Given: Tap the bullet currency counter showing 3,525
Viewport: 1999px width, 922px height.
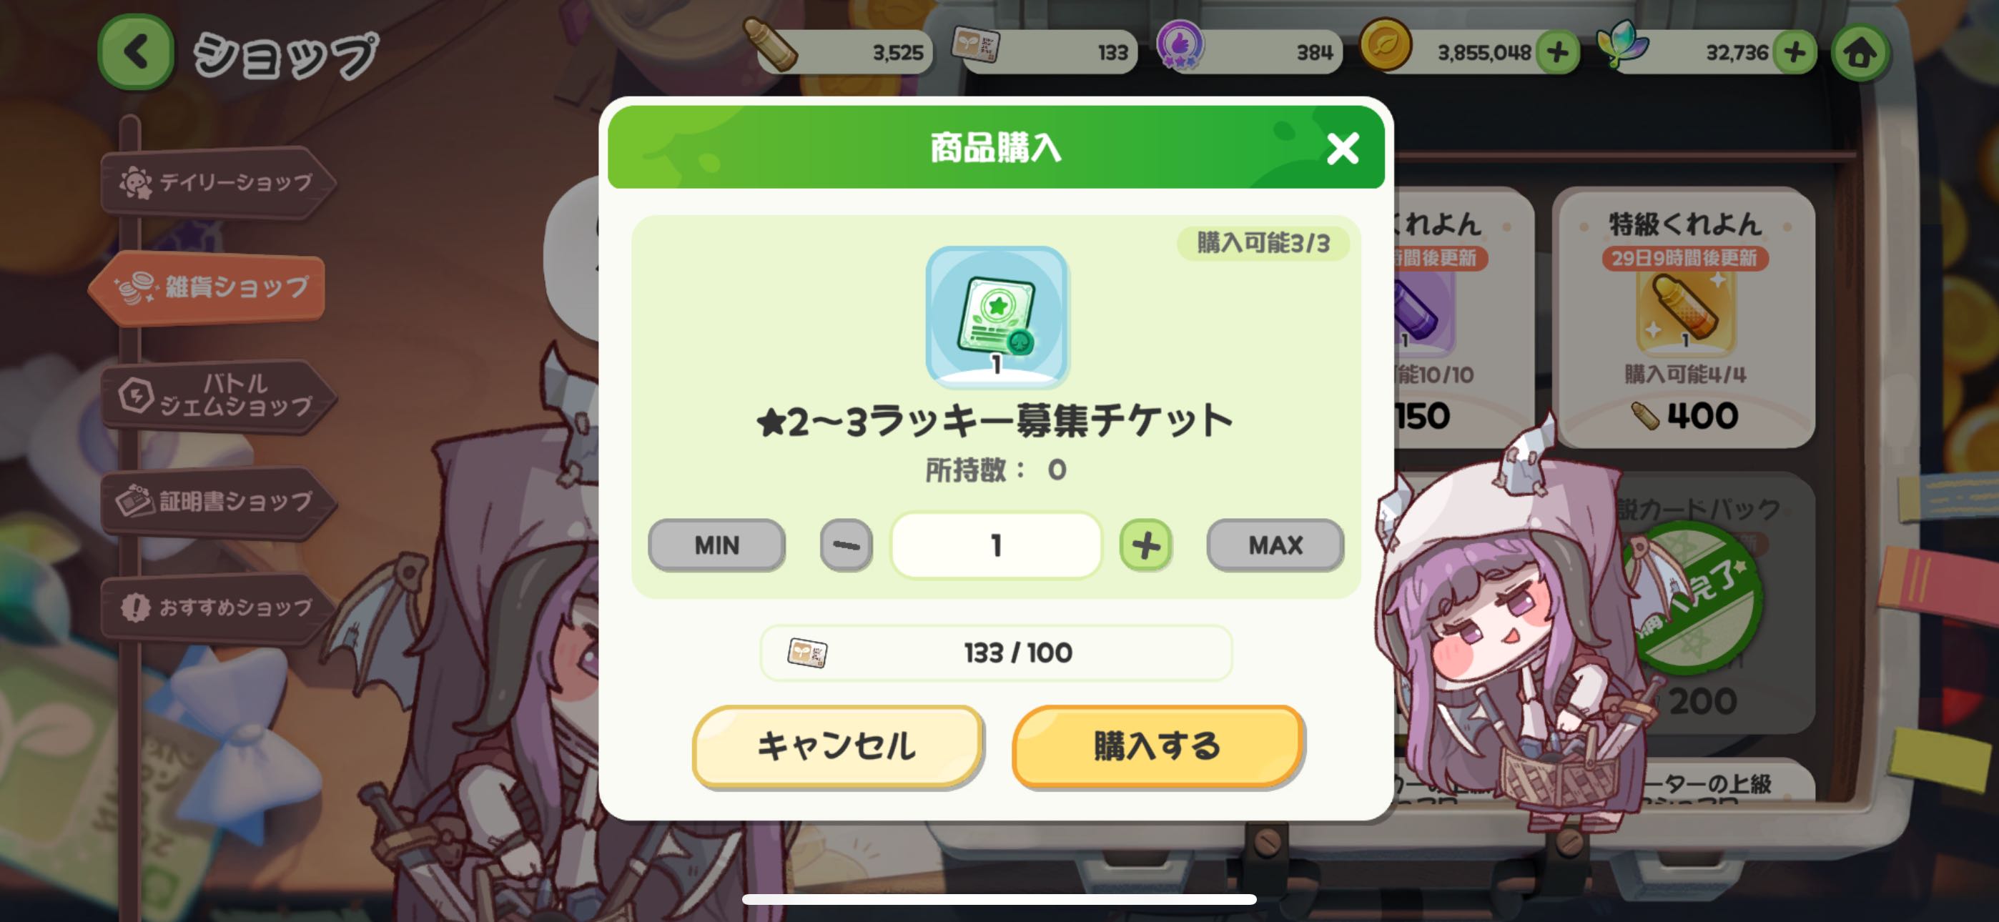Looking at the screenshot, I should click(838, 51).
